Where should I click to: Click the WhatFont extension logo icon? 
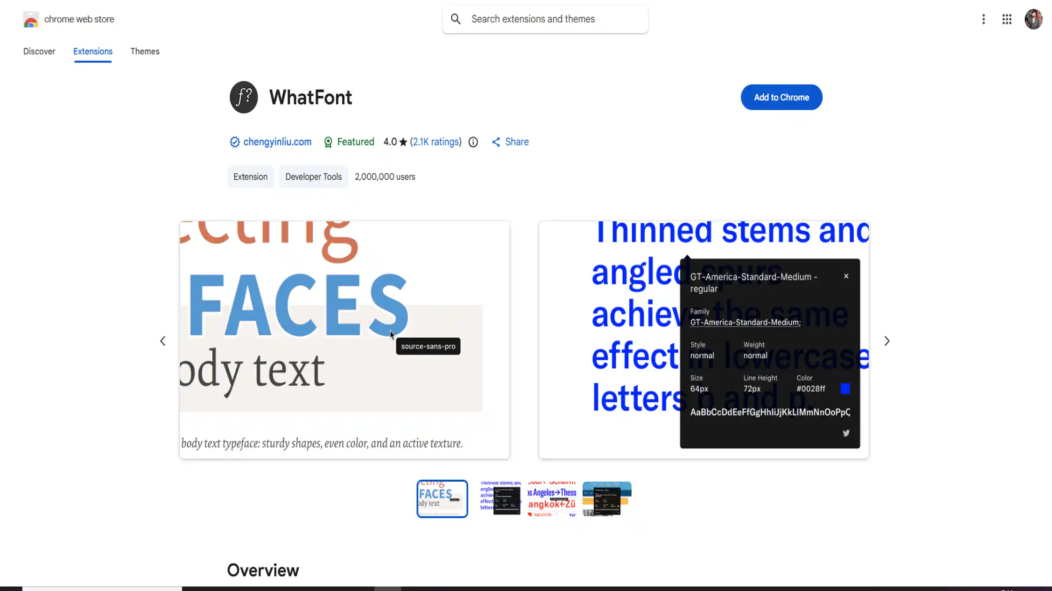pos(243,98)
